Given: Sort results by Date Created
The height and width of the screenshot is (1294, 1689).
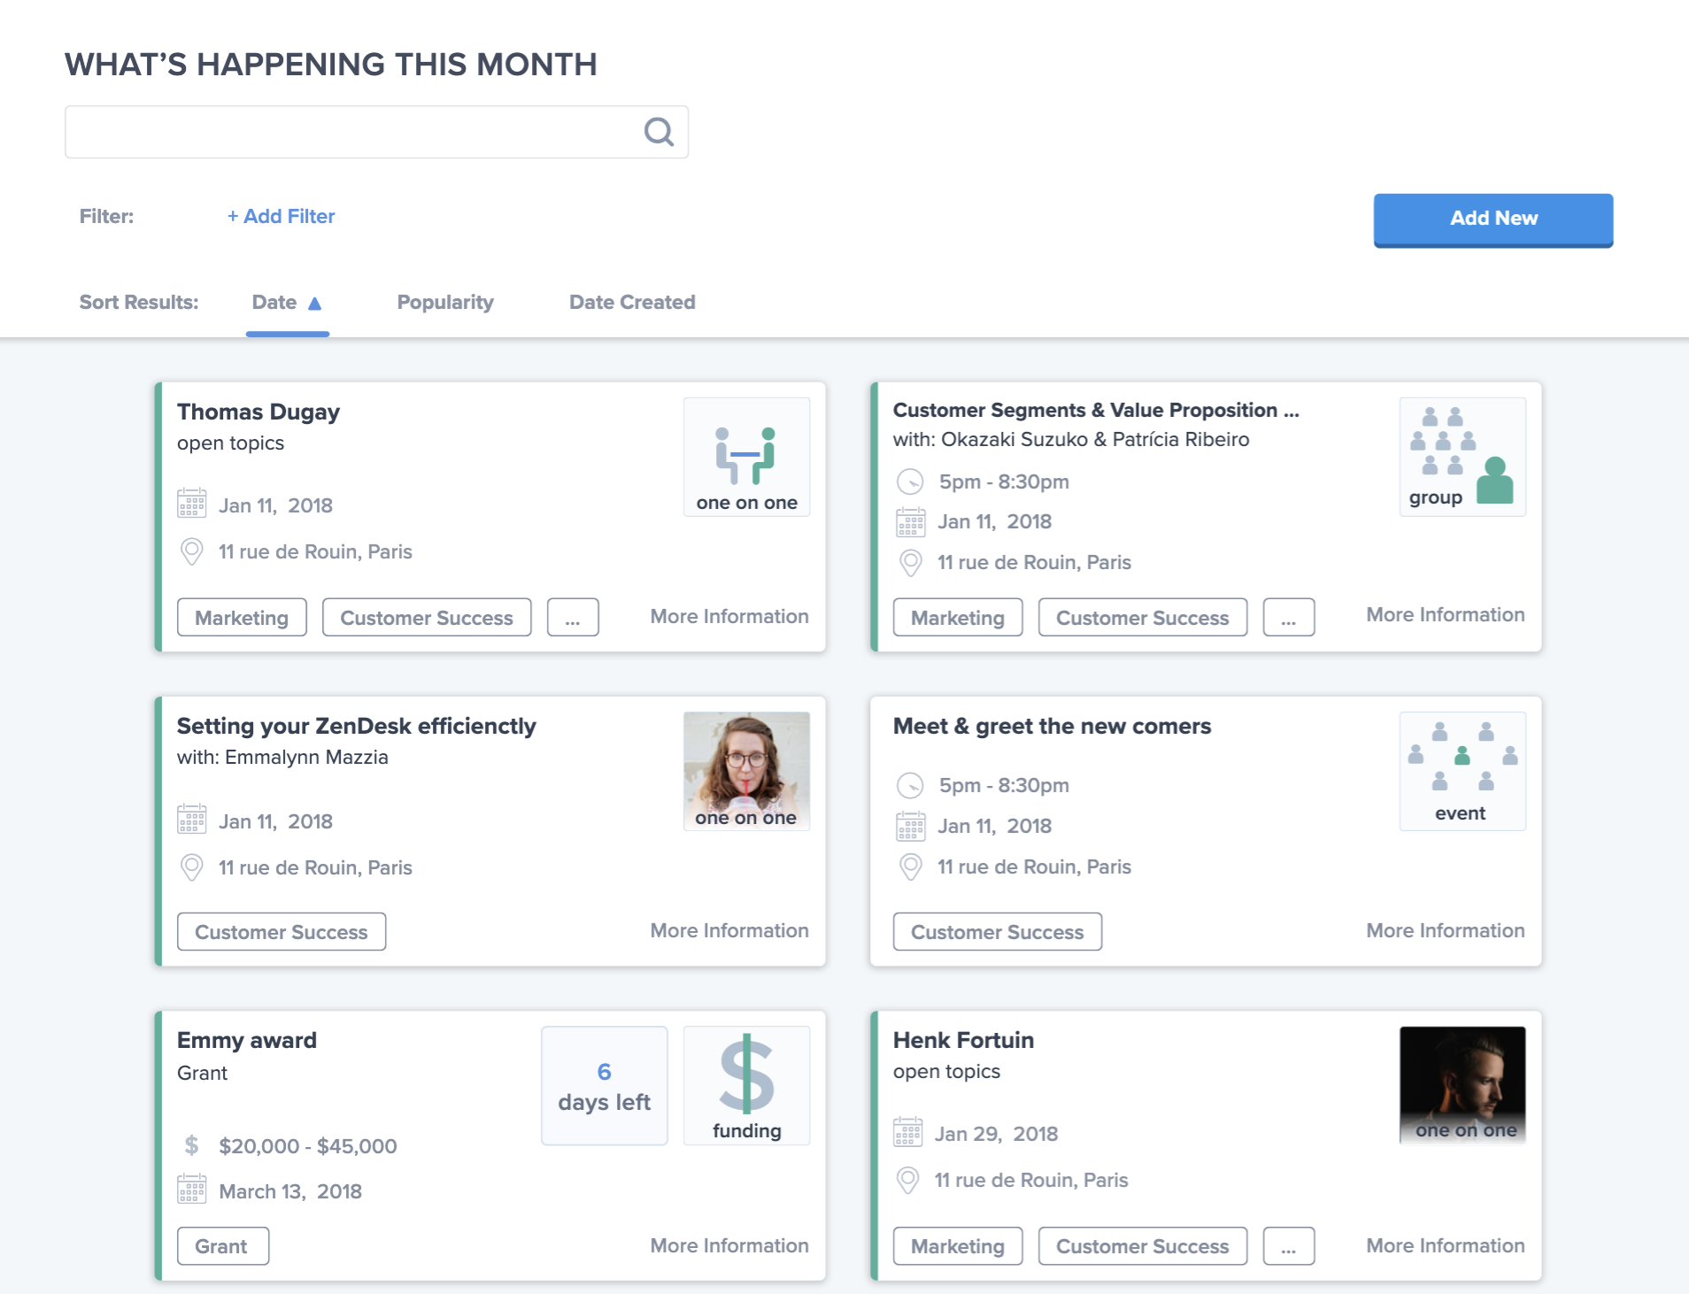Looking at the screenshot, I should [632, 303].
